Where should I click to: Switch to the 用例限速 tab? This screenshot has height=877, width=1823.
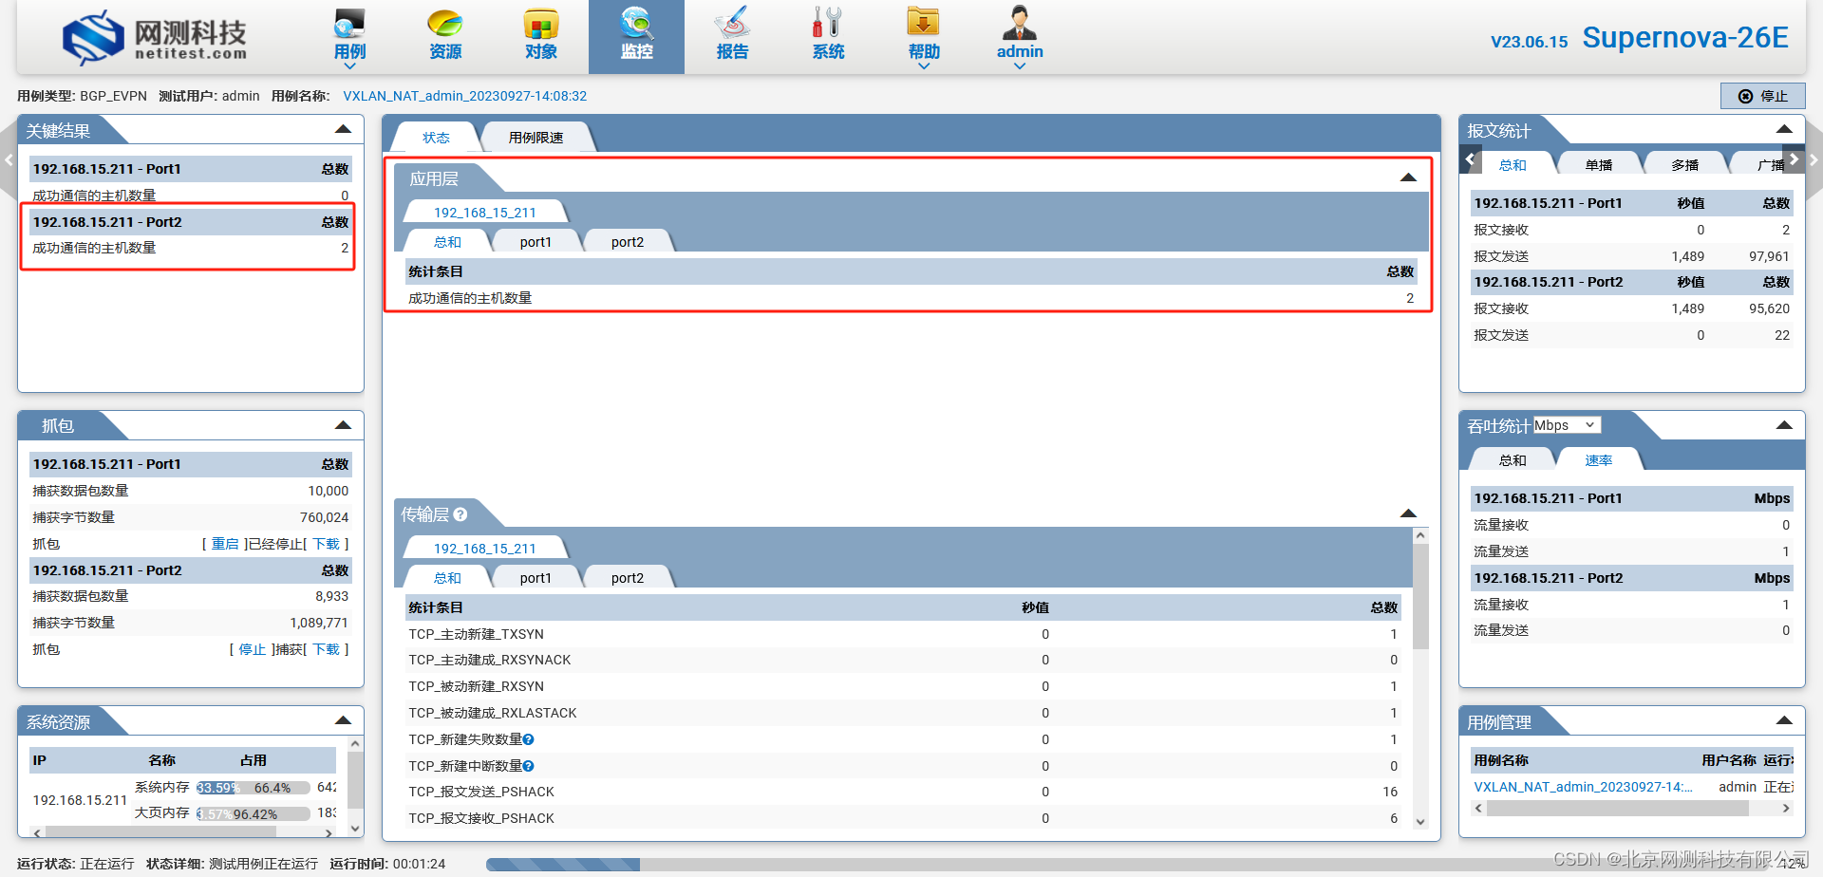(536, 138)
